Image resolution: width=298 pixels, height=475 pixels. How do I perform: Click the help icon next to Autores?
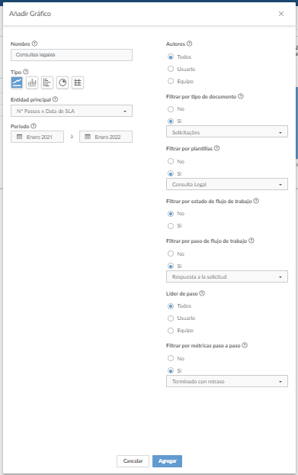point(189,44)
